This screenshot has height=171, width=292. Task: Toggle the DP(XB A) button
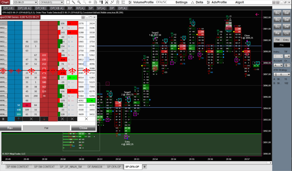click(57, 8)
